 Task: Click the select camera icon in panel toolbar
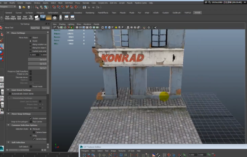pos(55,27)
